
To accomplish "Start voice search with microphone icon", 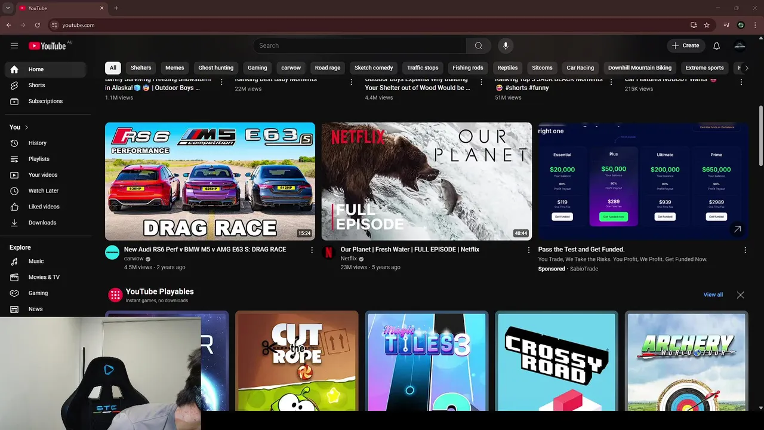I will [506, 46].
